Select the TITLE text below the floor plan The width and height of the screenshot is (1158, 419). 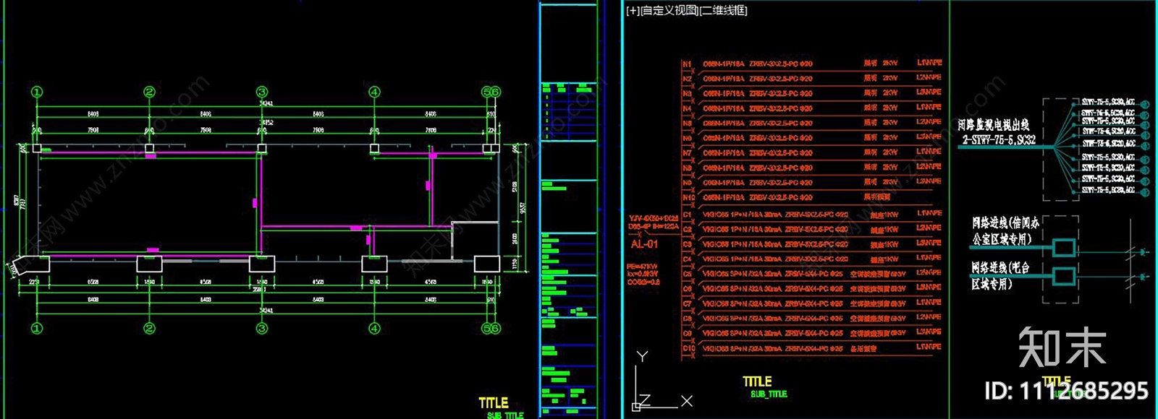(494, 403)
